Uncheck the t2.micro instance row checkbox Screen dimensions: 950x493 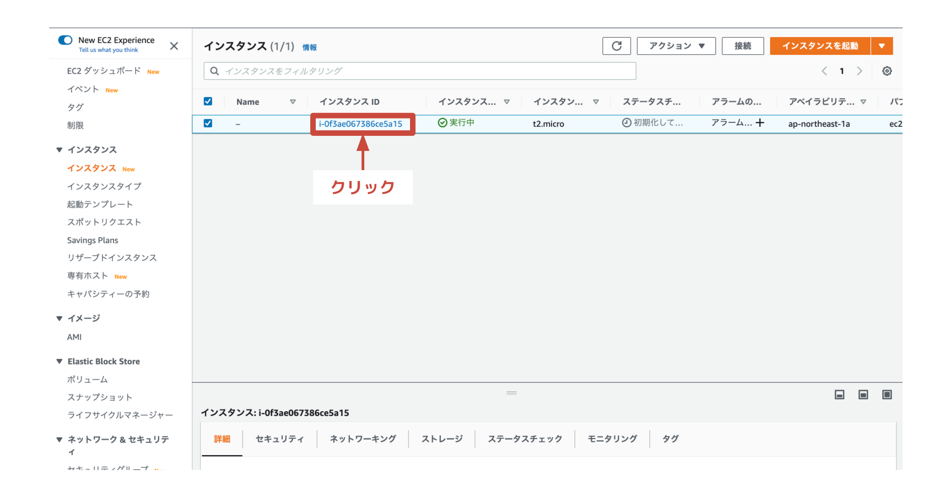(x=208, y=123)
